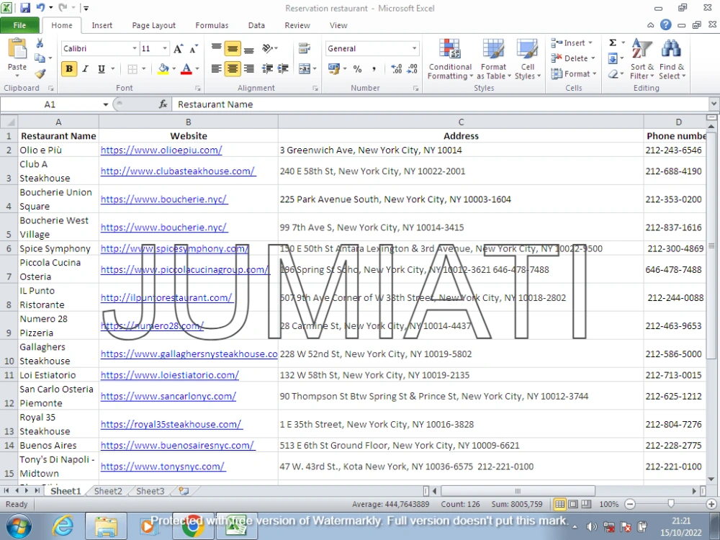Image resolution: width=720 pixels, height=540 pixels.
Task: Click the Fill Color bucket icon
Action: click(163, 69)
